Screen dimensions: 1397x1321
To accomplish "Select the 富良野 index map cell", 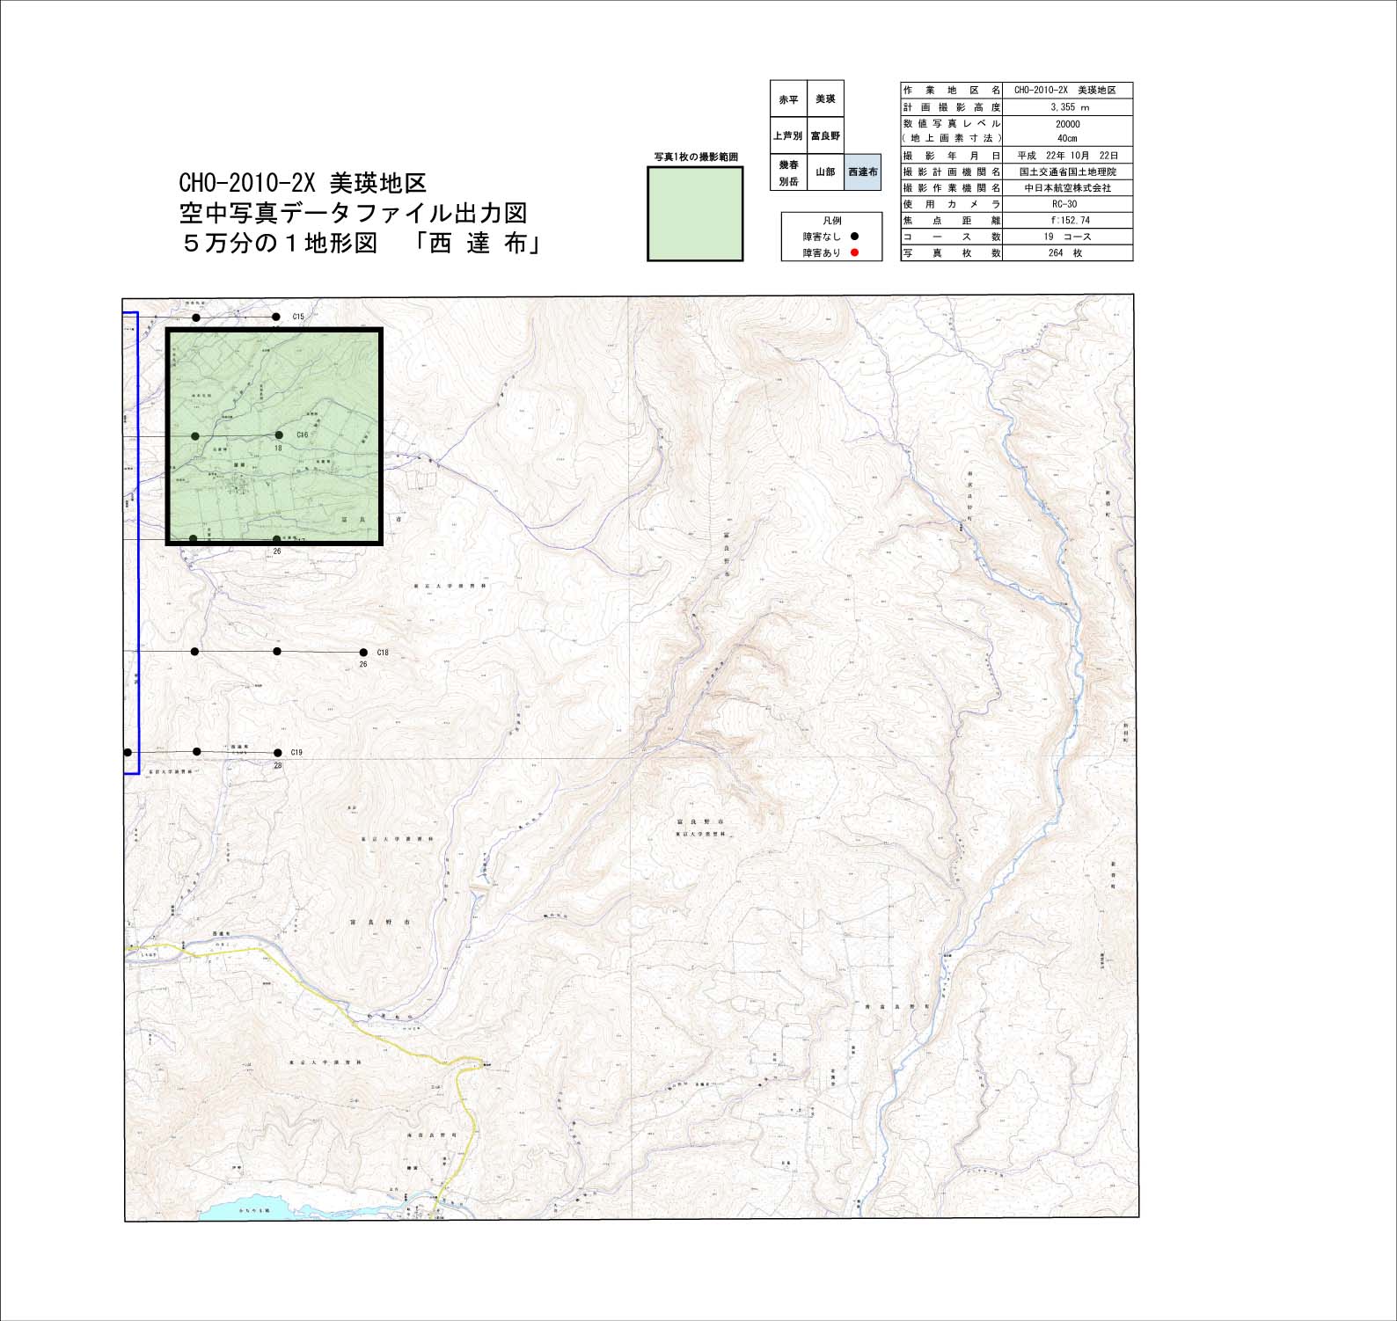I will 825,136.
